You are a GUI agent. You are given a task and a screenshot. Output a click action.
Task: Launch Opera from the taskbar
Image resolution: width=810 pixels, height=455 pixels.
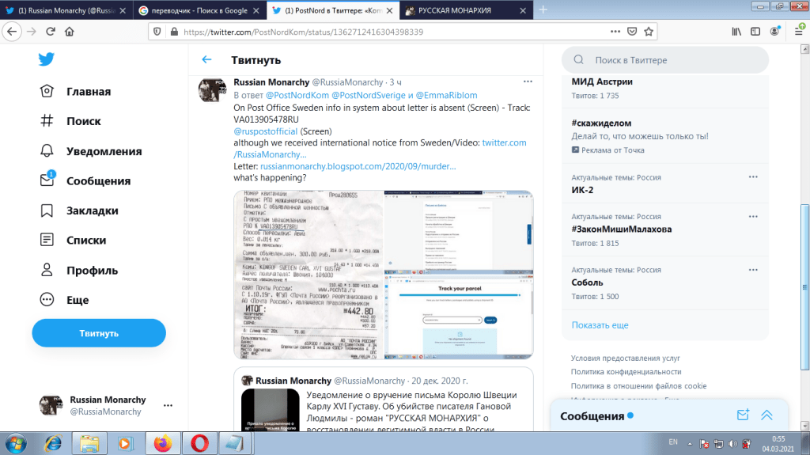point(196,443)
